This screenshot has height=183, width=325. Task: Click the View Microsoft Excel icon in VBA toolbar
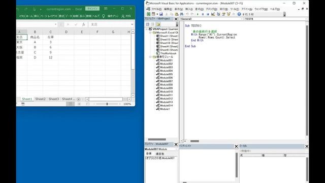pos(148,14)
